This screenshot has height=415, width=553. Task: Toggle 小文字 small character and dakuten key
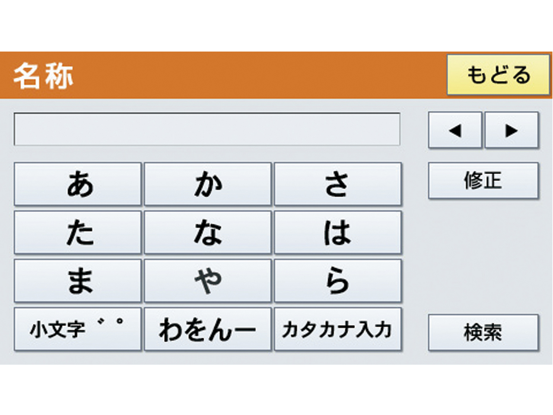(78, 329)
